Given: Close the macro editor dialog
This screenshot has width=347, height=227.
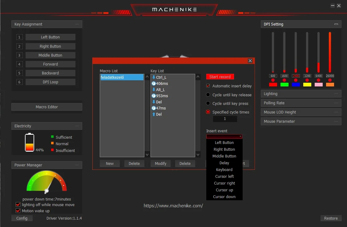Looking at the screenshot, I should point(250,61).
